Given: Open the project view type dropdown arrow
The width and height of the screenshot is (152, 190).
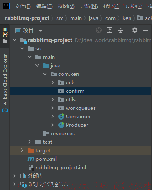Looking at the screenshot, I should pyautogui.click(x=41, y=31).
